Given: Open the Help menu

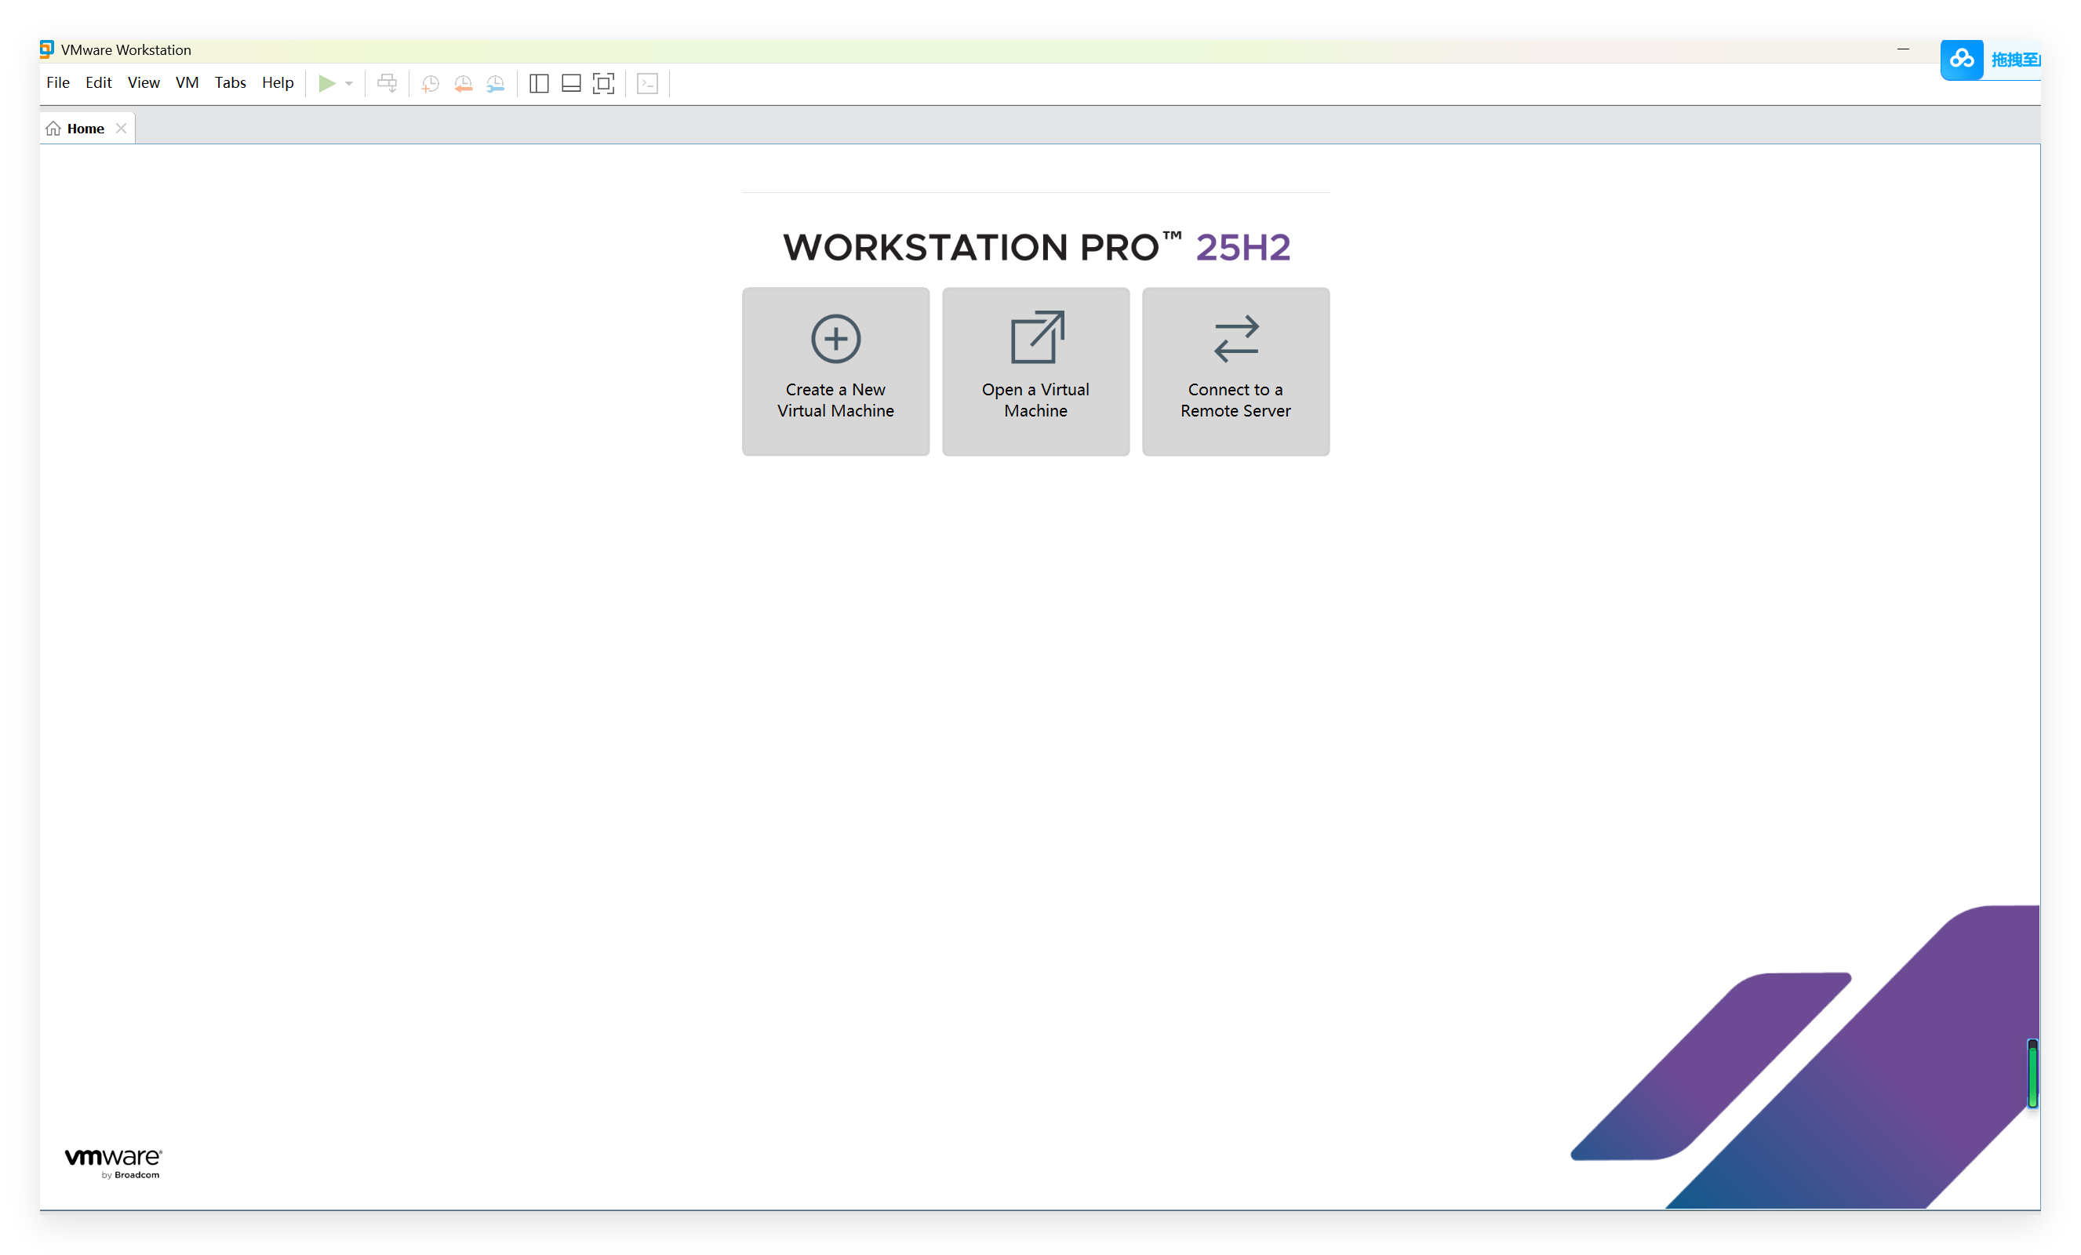Looking at the screenshot, I should (277, 82).
